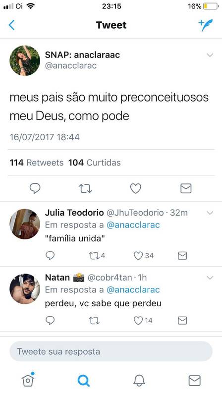Open the Notifications bell tab
Viewport: 222px width, 395px height.
coord(139,381)
